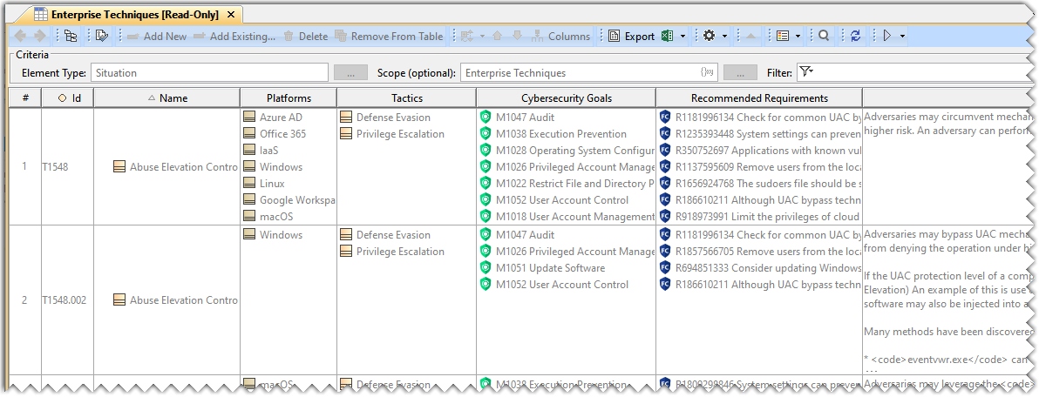The height and width of the screenshot is (397, 1039).
Task: Click the display mode list icon
Action: (x=782, y=37)
